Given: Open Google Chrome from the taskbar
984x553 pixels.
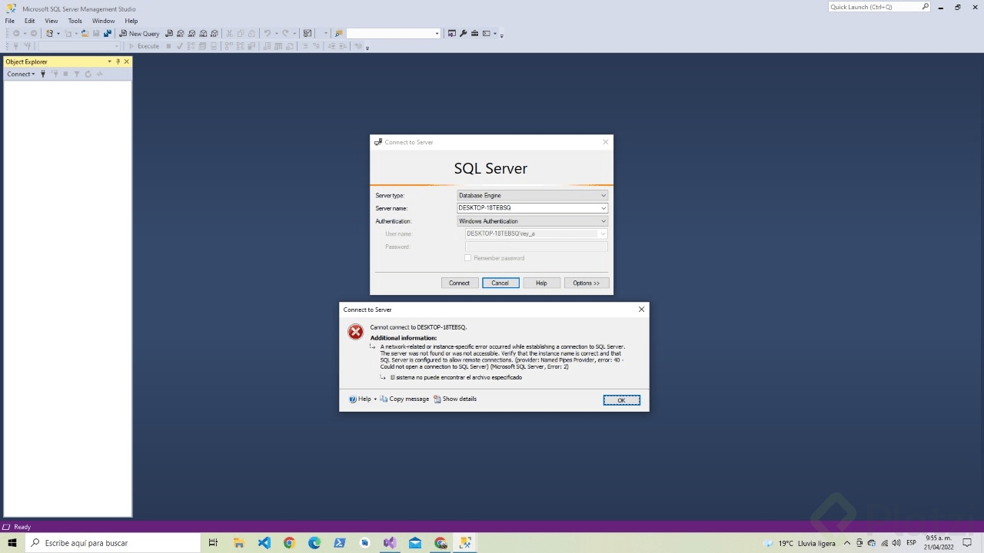Looking at the screenshot, I should point(289,543).
